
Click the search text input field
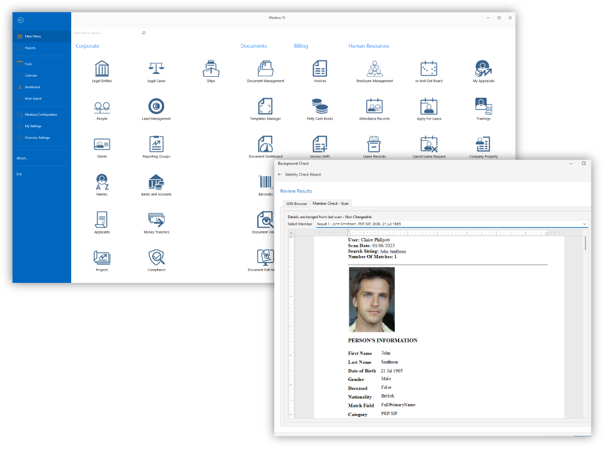(x=107, y=33)
